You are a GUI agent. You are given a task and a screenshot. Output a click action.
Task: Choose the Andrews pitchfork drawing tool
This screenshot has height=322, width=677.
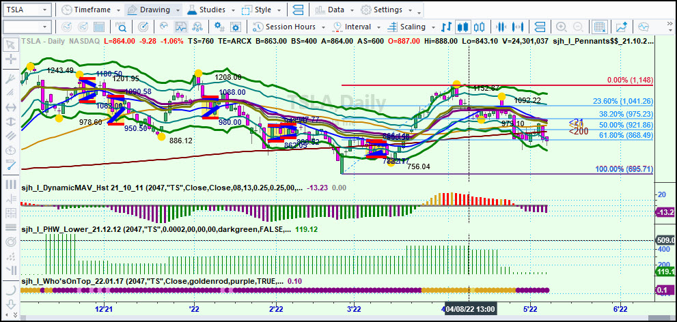11,79
